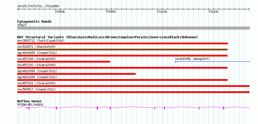Select the short red nsv457199 loss bar
This screenshot has width=258, height=124.
click(x=64, y=62)
